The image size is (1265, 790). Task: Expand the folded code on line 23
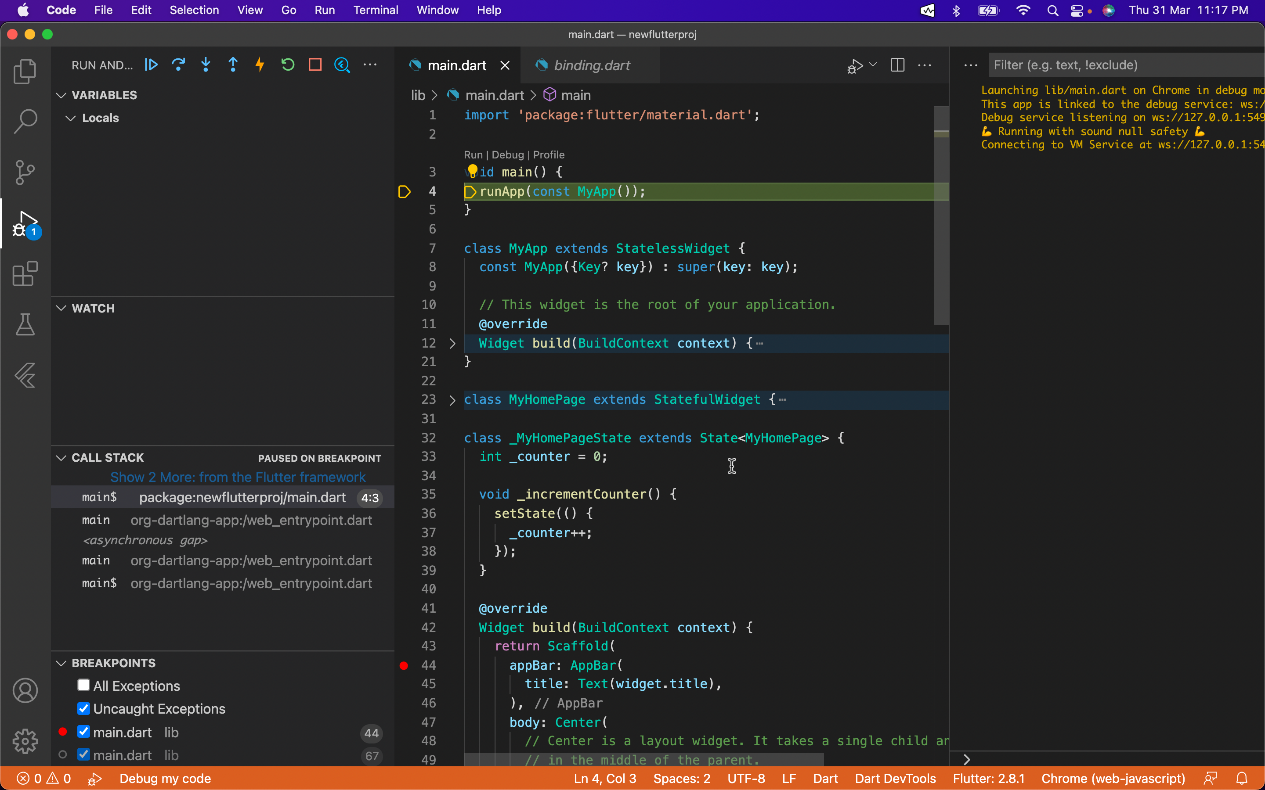[452, 400]
